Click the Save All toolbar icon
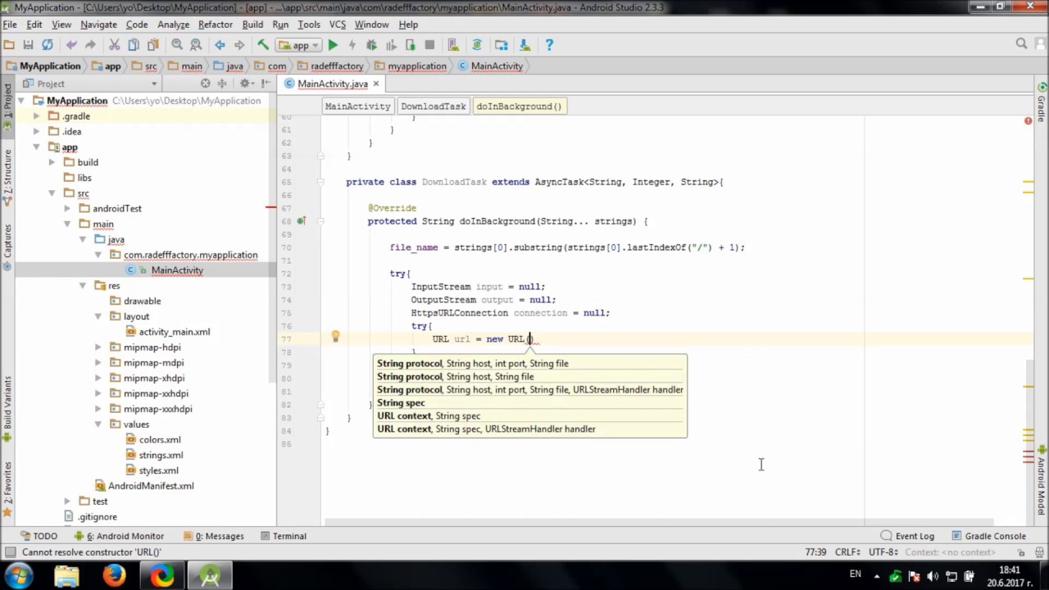The image size is (1049, 590). click(28, 45)
